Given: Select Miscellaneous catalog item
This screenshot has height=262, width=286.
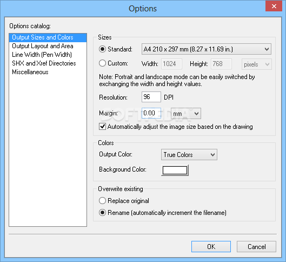Looking at the screenshot, I should click(x=48, y=72).
